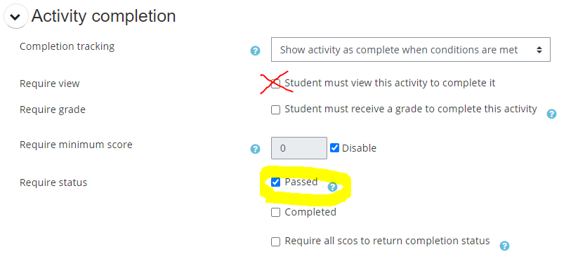Viewport: 585px width, 259px height.
Task: Click the 'Completed' label text
Action: pyautogui.click(x=310, y=212)
